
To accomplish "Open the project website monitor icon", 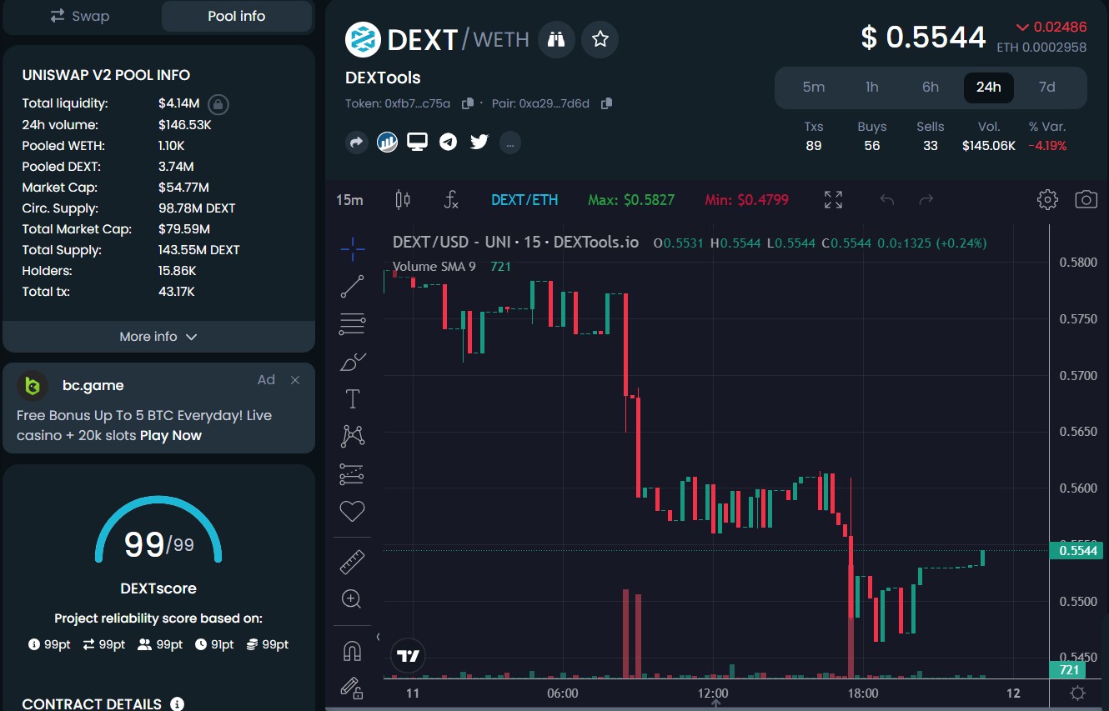I will 417,142.
